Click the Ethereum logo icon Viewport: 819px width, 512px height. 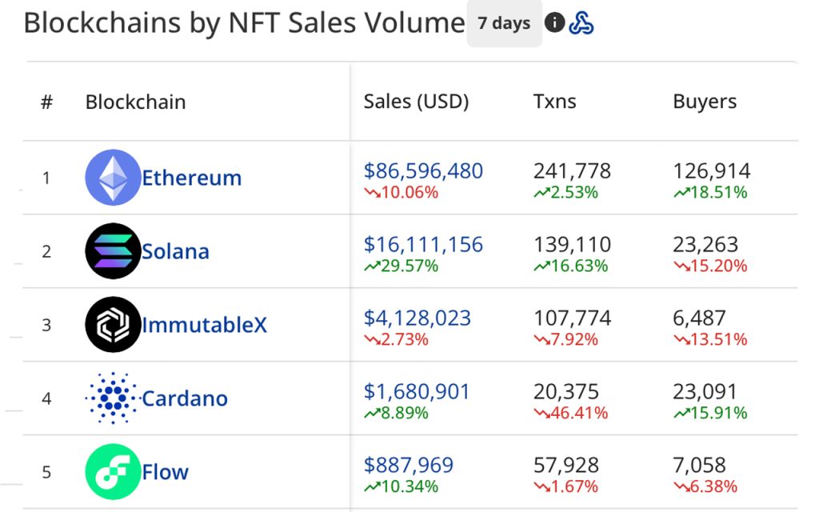tap(113, 177)
